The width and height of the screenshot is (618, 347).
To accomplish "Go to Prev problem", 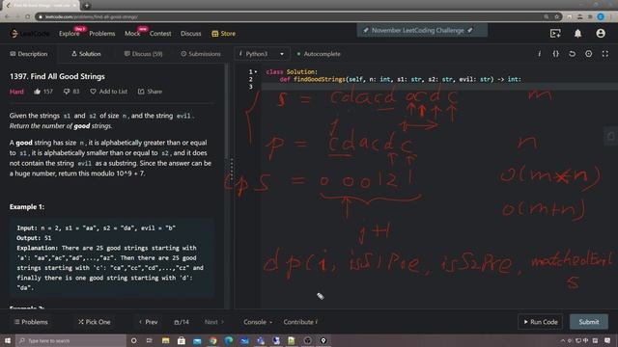I will tap(148, 322).
